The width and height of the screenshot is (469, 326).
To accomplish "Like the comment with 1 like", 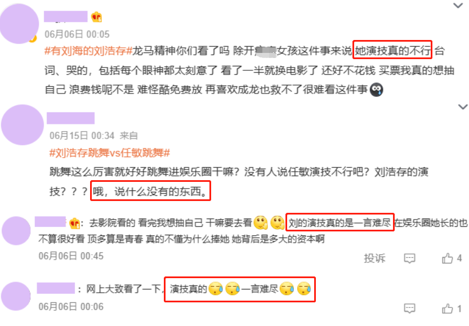I will [x=452, y=309].
